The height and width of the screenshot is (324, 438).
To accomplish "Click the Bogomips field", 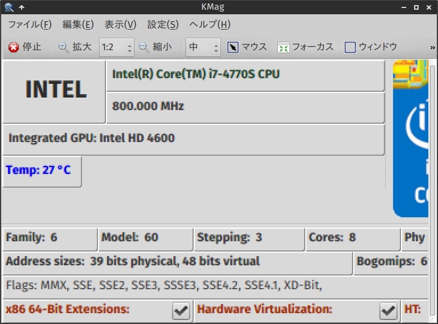I will (x=391, y=263).
